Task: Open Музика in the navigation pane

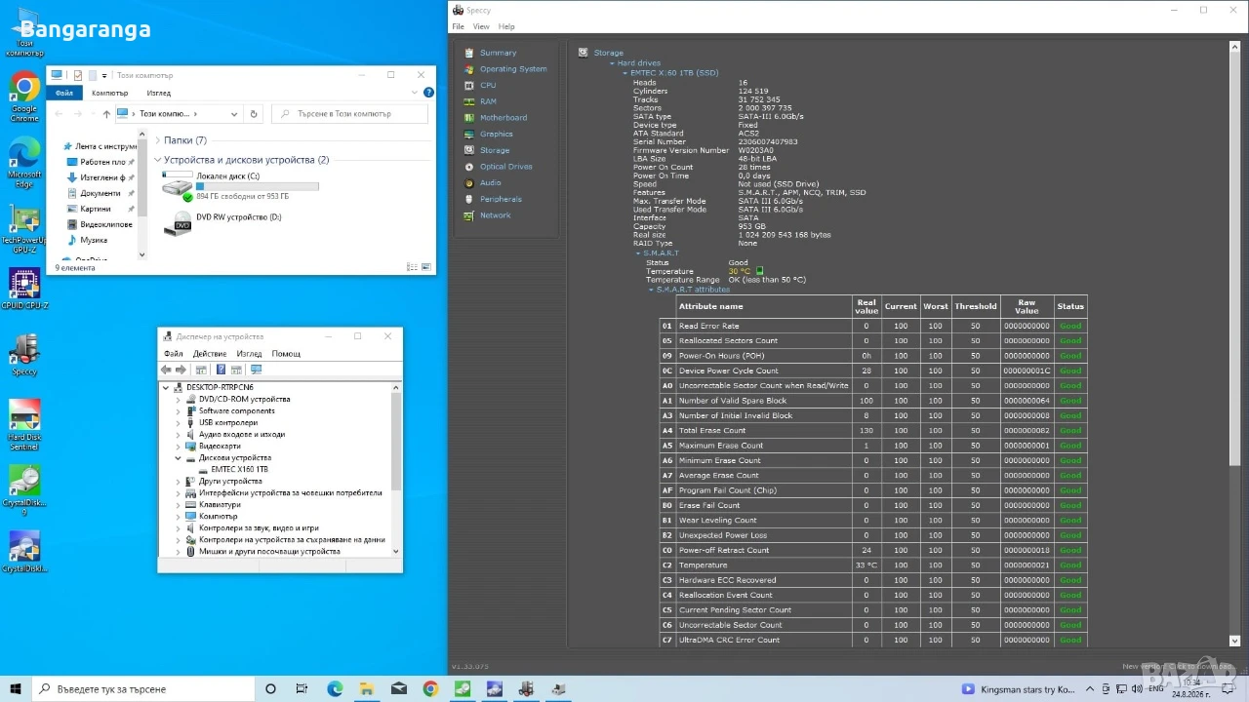Action: coord(94,240)
